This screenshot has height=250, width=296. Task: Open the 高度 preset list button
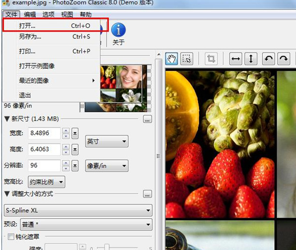75,149
